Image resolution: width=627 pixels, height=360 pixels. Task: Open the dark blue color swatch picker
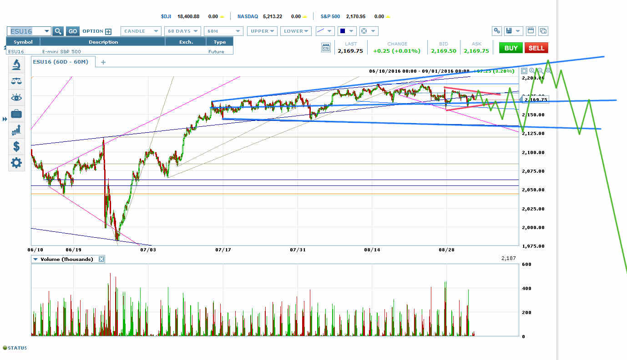point(347,31)
